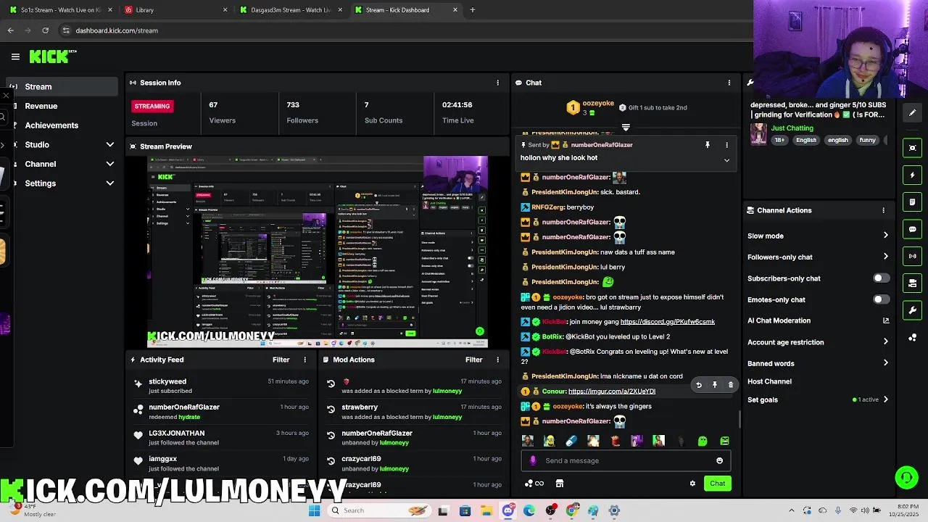Expand Set goals arrow

[885, 399]
